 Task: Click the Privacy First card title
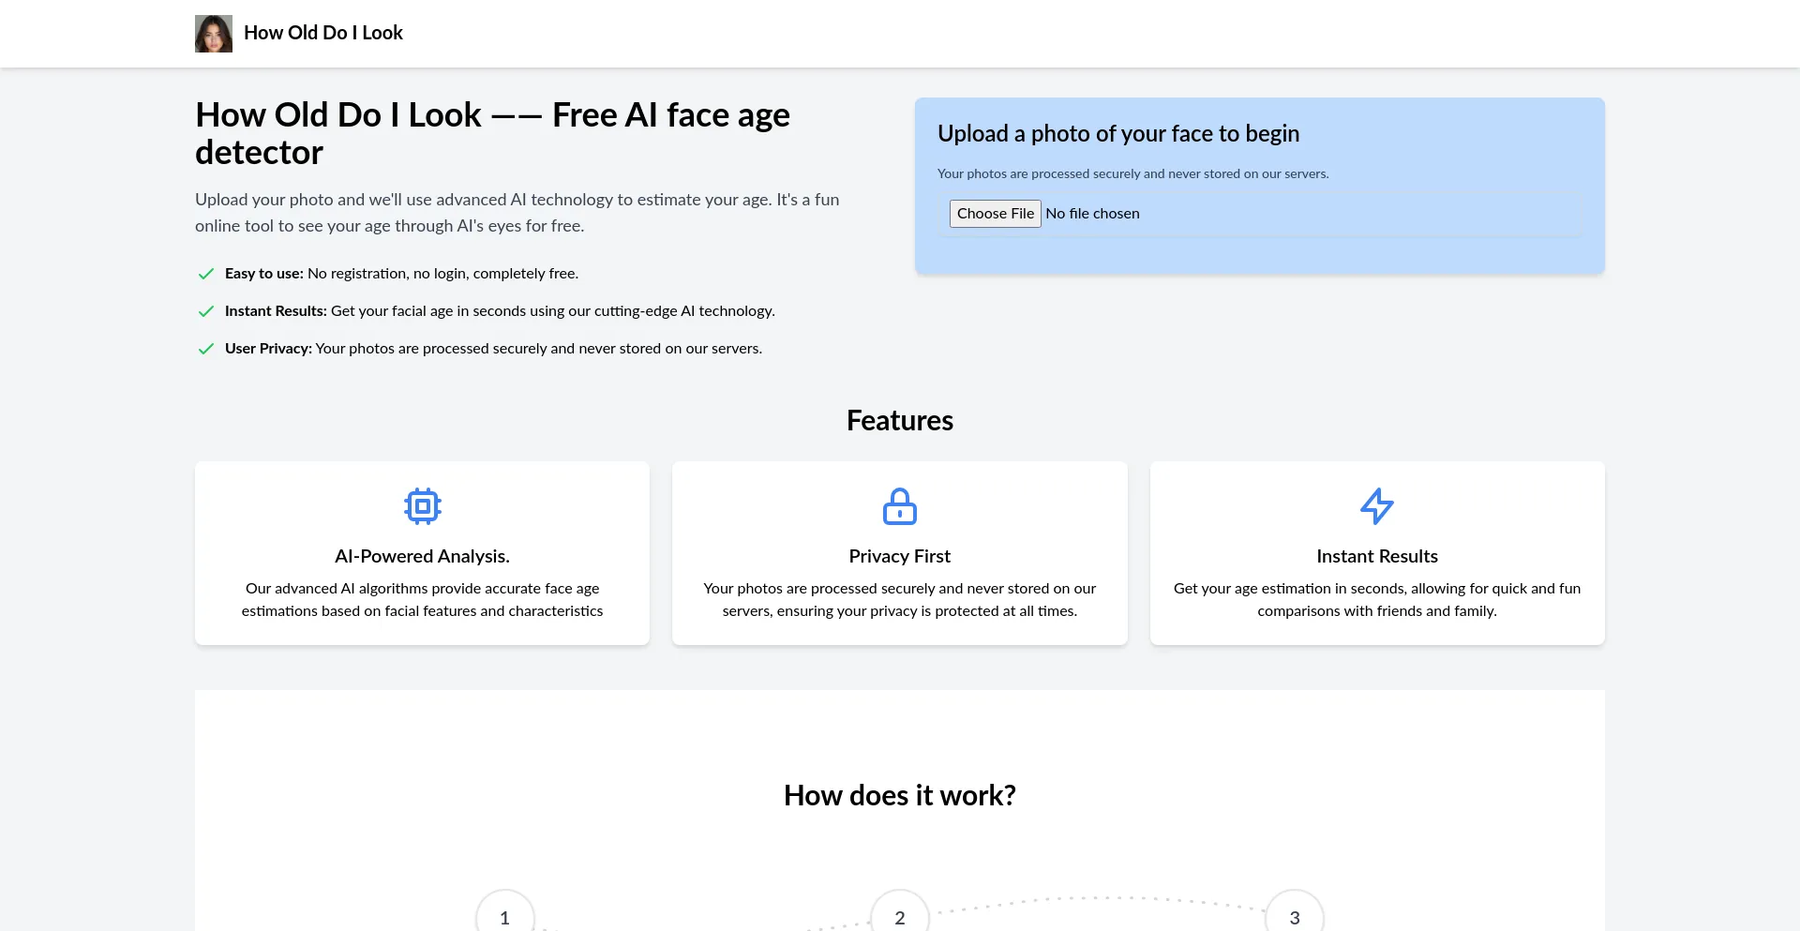click(900, 556)
